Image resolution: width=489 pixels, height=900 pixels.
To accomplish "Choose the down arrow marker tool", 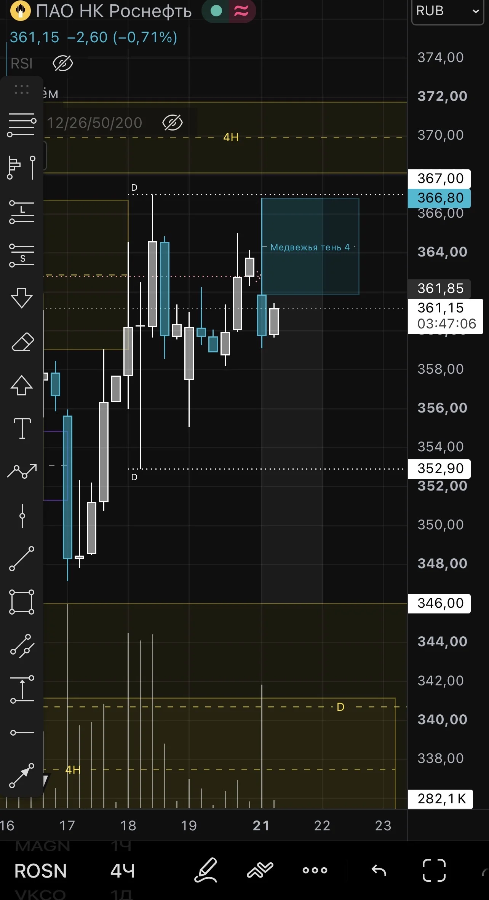I will click(22, 298).
